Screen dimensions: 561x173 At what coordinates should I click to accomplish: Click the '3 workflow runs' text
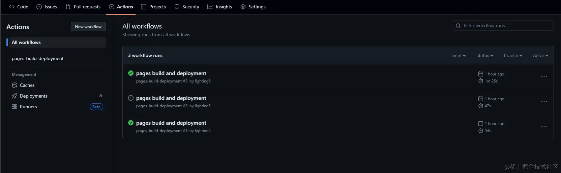[x=145, y=55]
